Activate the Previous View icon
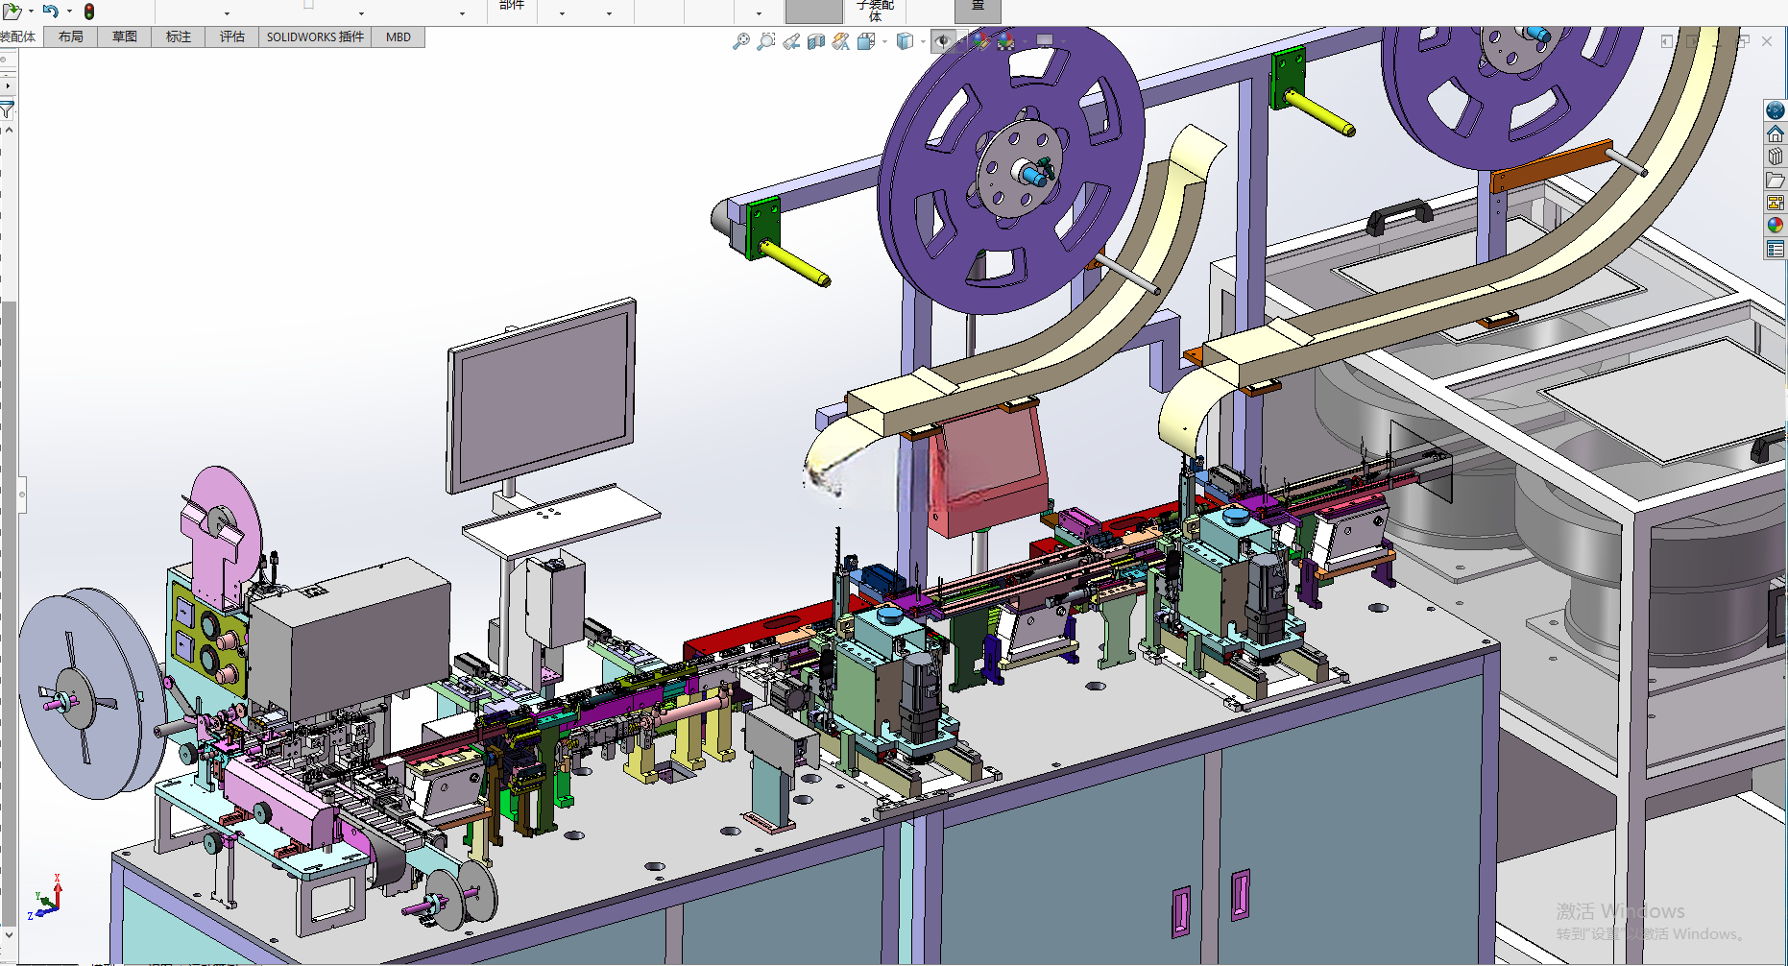Screen dimensions: 1788x966 pos(791,41)
